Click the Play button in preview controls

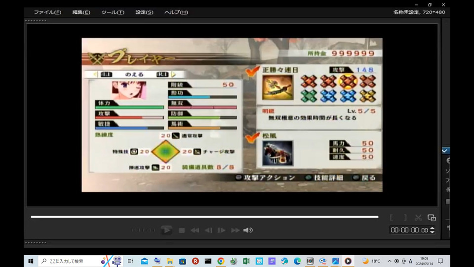click(x=166, y=230)
